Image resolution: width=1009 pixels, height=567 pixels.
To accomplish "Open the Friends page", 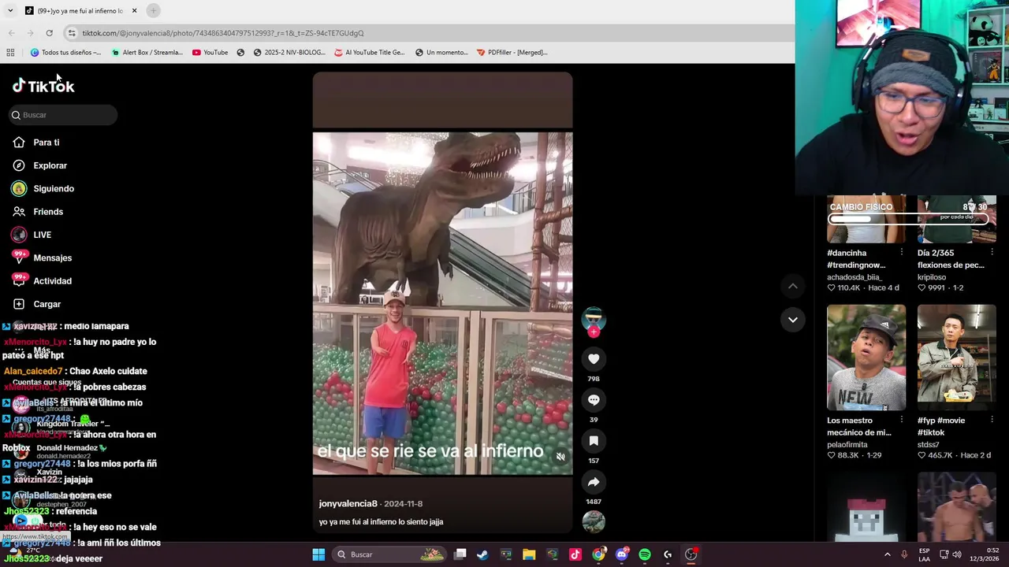I will (x=48, y=212).
